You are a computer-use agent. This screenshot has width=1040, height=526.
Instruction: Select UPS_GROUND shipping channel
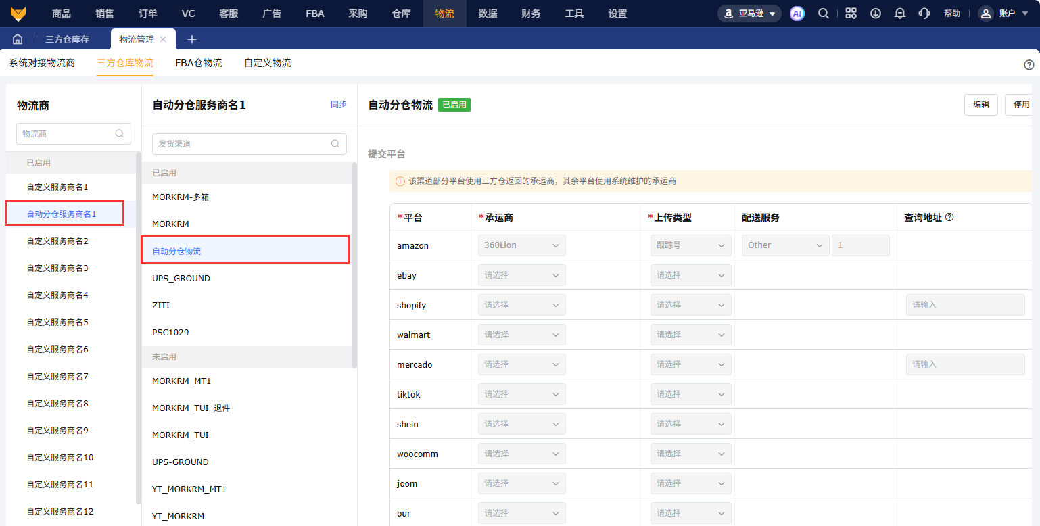coord(181,278)
